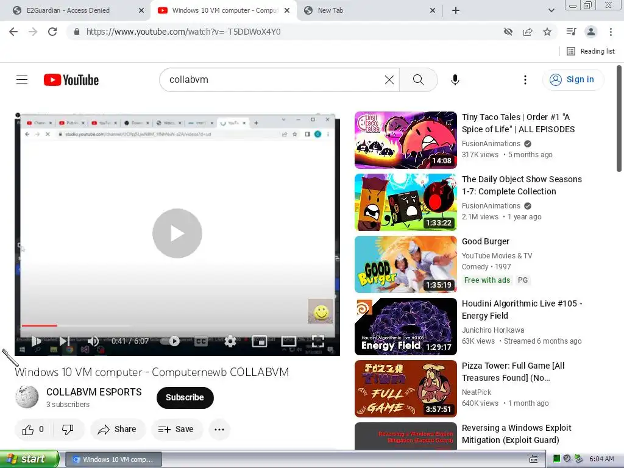Skip to the next video

[65, 341]
